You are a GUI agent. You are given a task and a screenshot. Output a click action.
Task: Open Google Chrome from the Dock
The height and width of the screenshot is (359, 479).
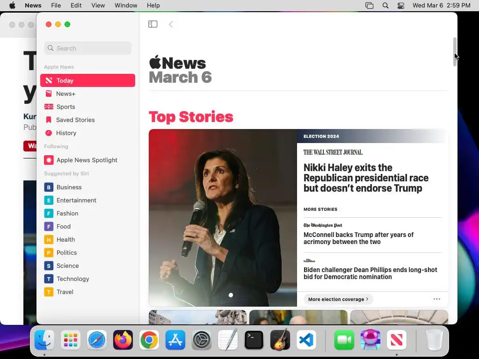(149, 340)
